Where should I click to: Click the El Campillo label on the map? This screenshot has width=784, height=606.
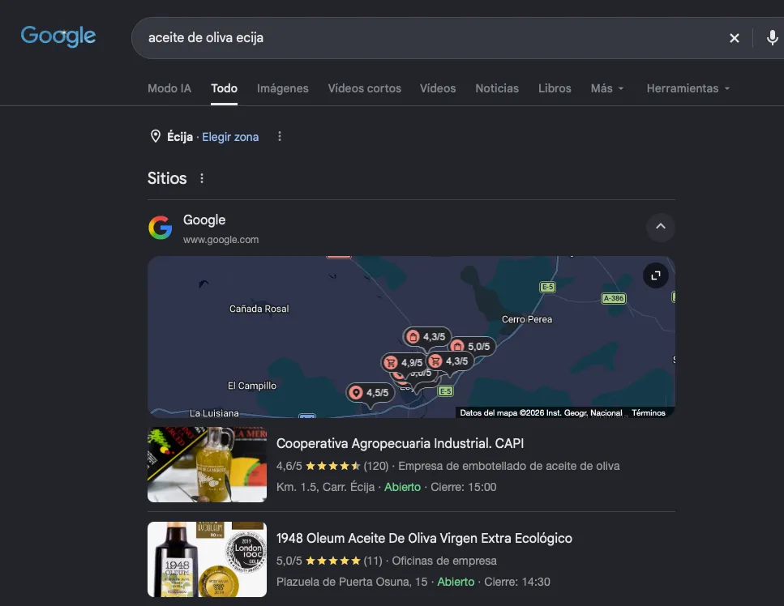click(x=252, y=386)
